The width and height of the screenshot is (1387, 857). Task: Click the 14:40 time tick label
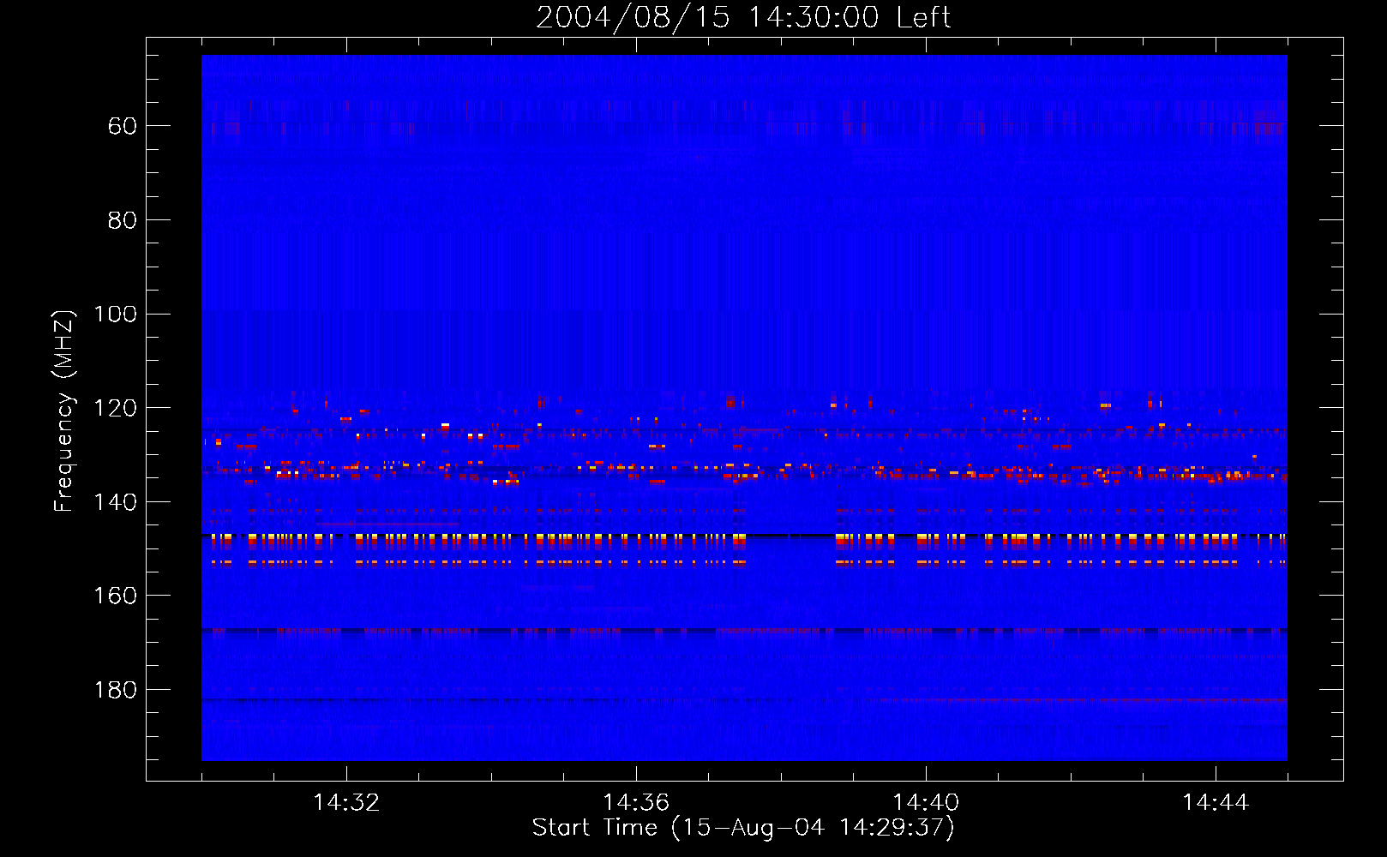tap(926, 803)
